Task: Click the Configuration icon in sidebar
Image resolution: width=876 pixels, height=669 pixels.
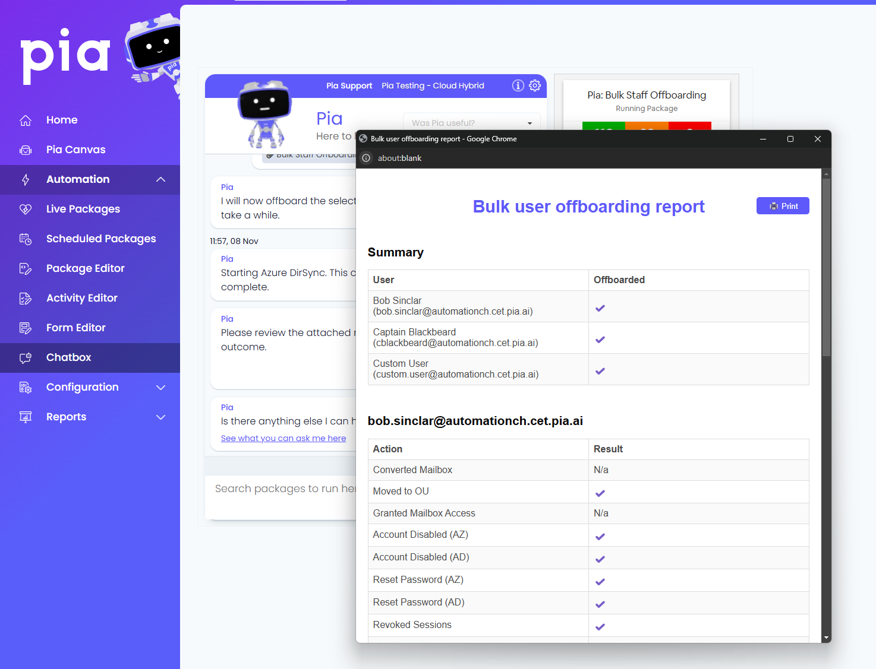Action: (x=26, y=388)
